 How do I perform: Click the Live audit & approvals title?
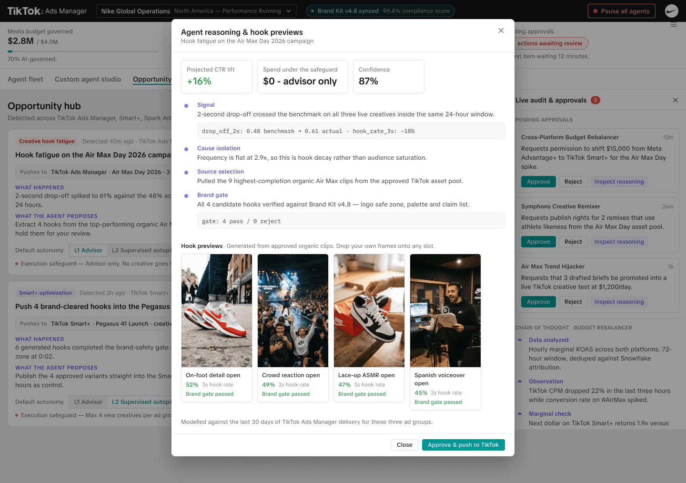click(x=551, y=100)
